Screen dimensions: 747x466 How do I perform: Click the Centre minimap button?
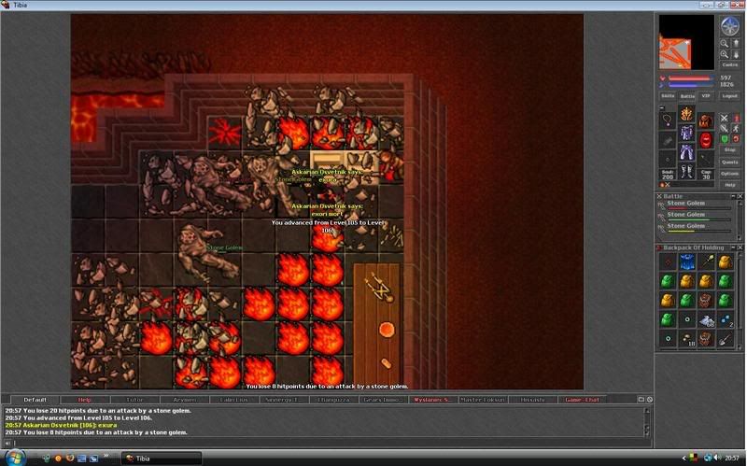[x=729, y=64]
